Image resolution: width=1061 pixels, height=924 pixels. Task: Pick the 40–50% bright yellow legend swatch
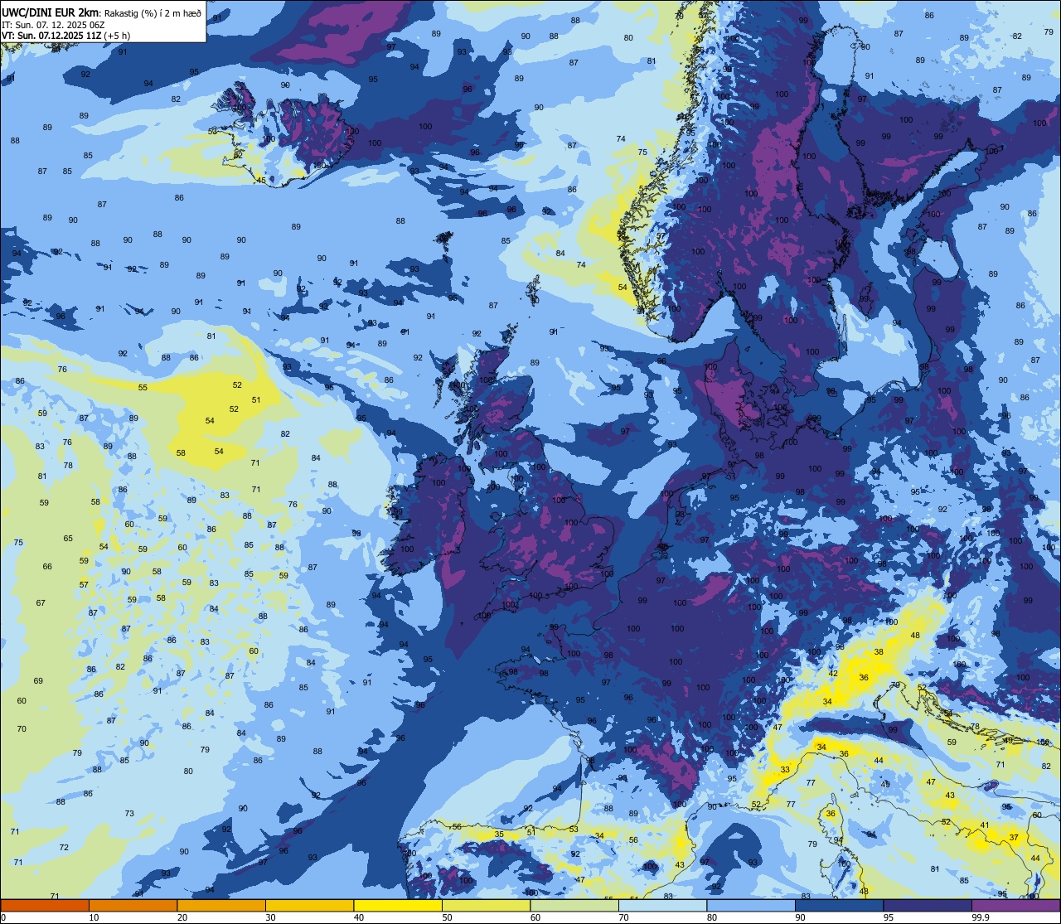pos(398,905)
